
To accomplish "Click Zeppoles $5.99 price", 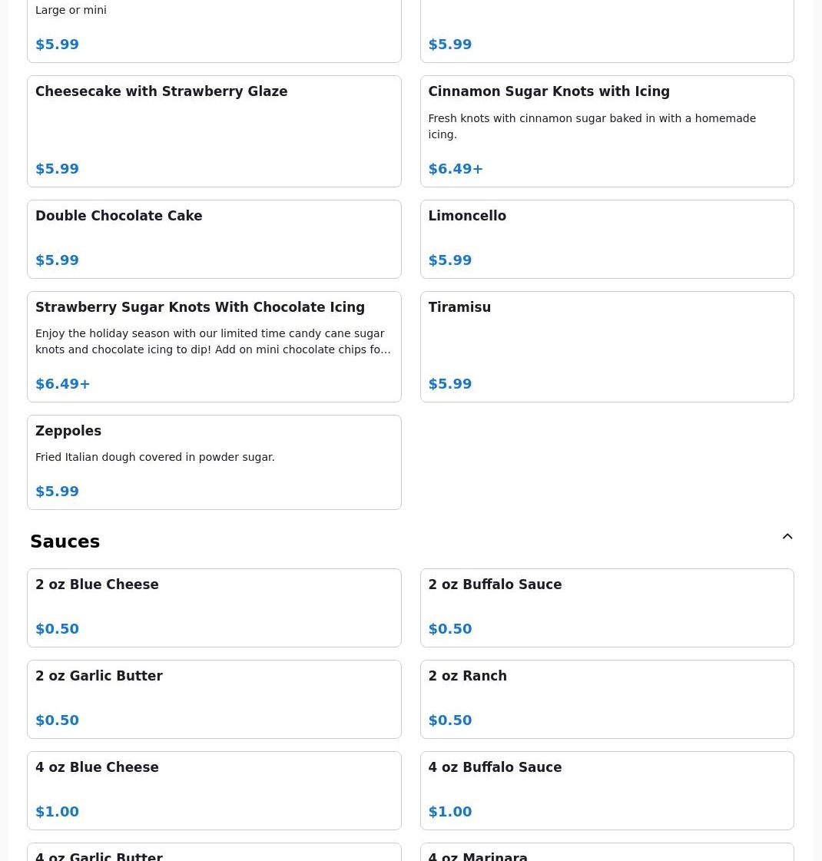I will tap(58, 492).
